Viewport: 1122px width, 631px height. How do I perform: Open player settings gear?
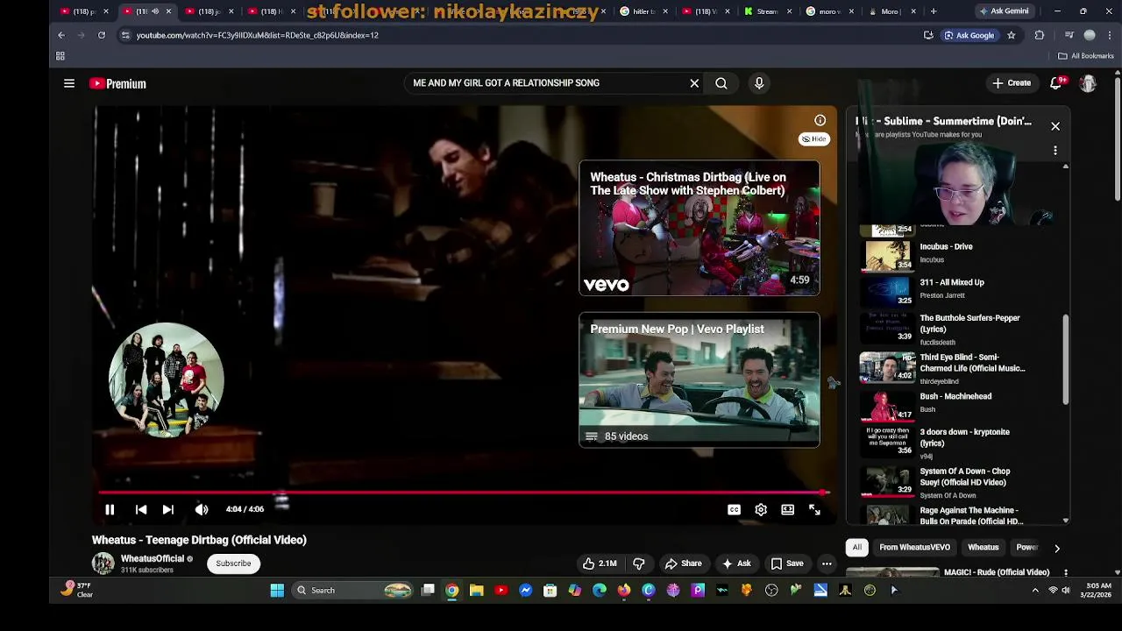761,509
